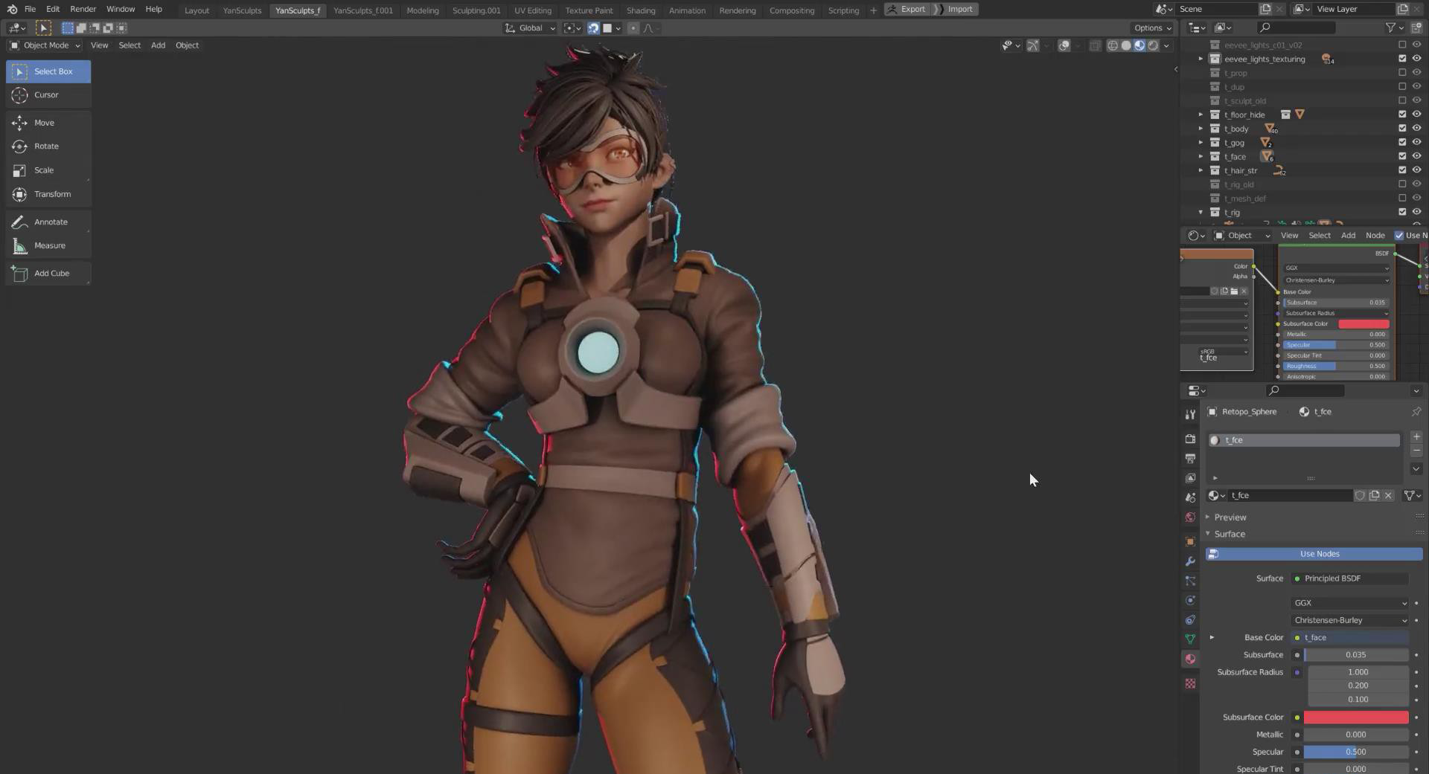Open the Modifier properties wrench tab

1190,561
